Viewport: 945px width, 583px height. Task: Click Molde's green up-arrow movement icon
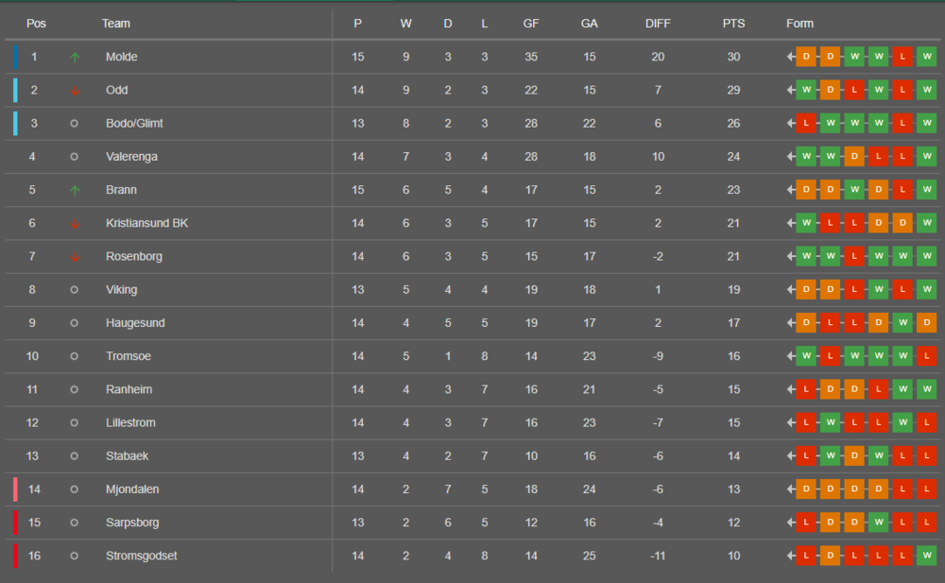[x=75, y=58]
